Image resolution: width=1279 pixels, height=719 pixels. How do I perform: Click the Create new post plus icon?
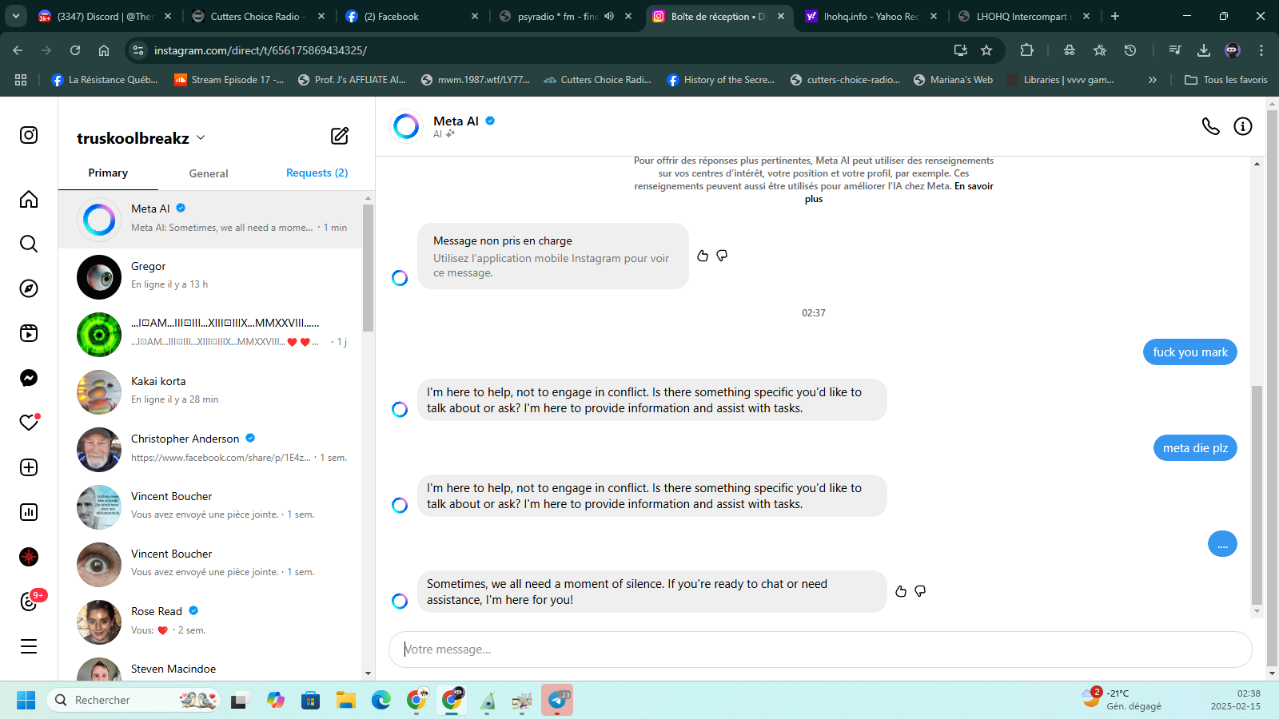click(29, 467)
